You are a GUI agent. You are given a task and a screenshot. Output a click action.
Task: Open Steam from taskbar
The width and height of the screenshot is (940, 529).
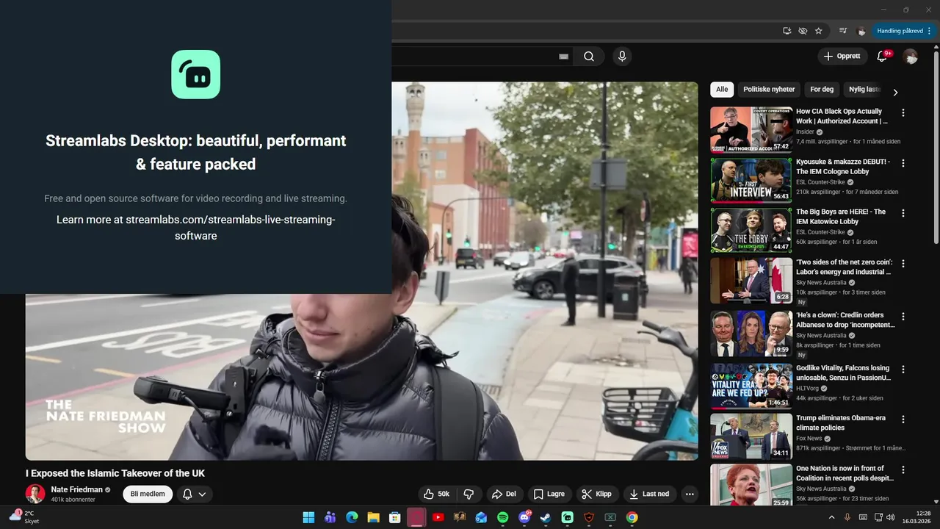[x=546, y=517]
